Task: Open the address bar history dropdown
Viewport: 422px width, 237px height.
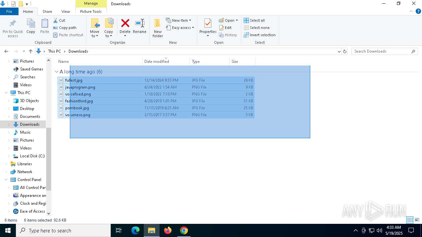Action: [x=339, y=51]
